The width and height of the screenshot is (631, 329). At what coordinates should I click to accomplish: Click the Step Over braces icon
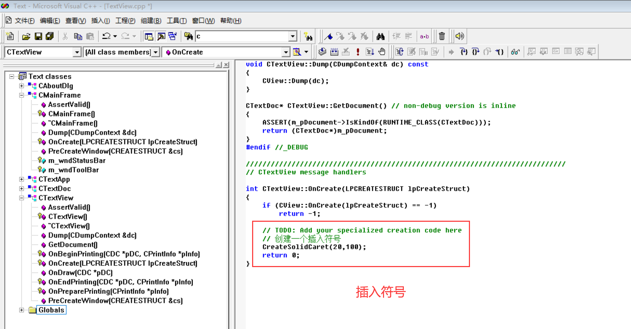[476, 52]
